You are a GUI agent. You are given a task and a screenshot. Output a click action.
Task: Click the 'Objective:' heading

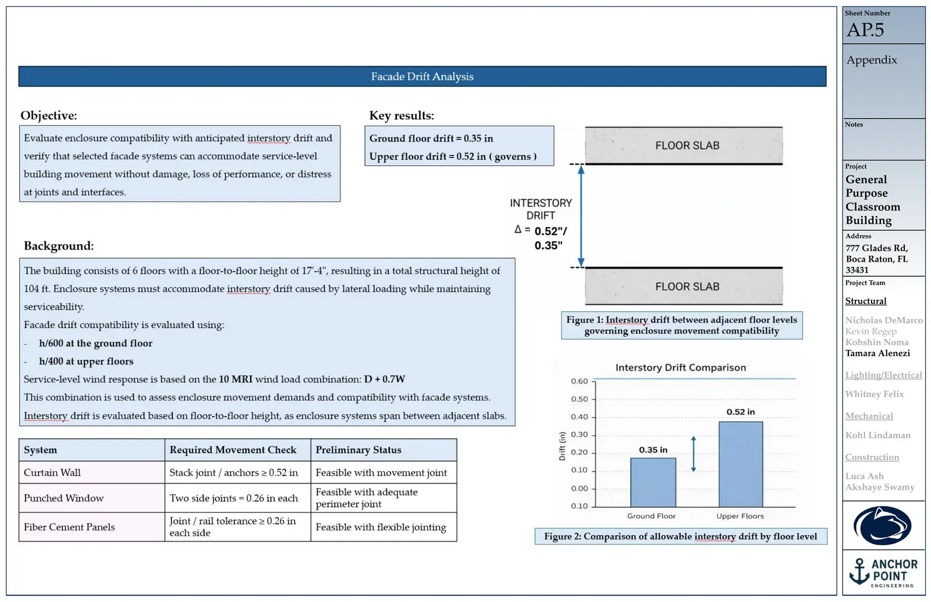tap(49, 115)
